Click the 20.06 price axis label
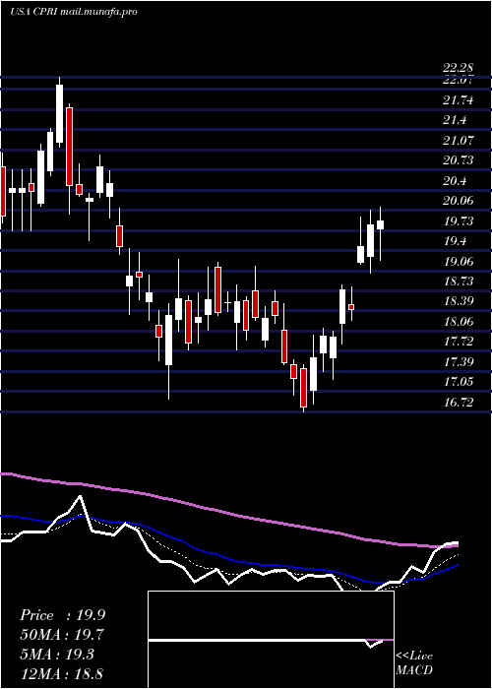This screenshot has width=492, height=689. [x=459, y=201]
